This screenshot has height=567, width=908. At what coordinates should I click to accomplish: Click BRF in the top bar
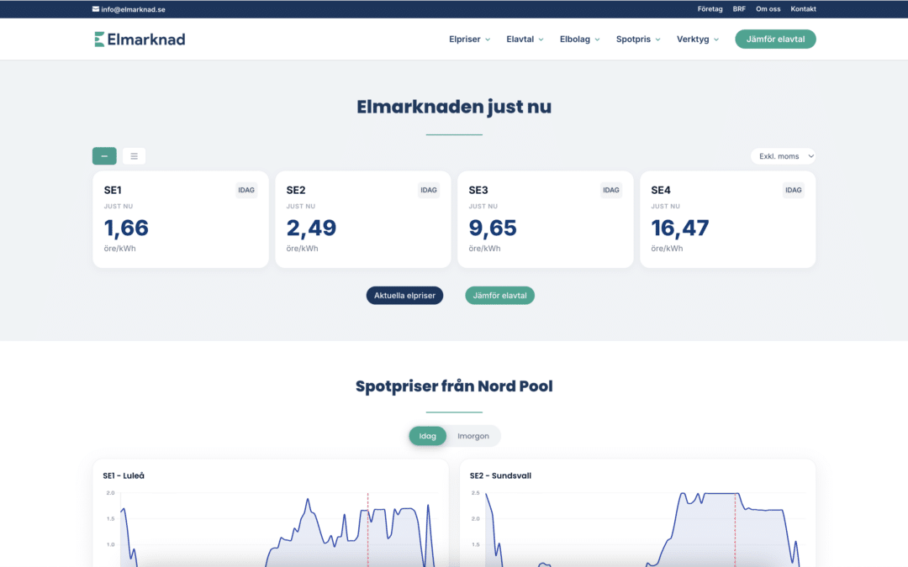[739, 8]
